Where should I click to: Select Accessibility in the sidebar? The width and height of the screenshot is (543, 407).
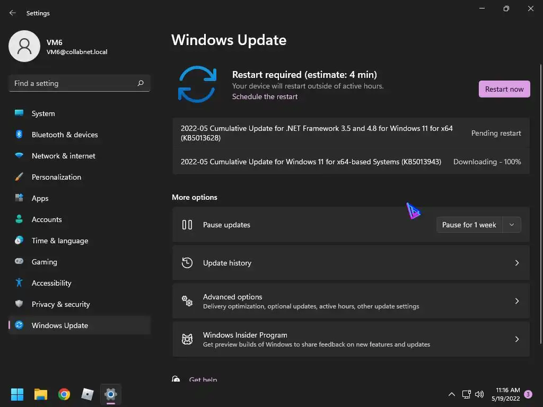click(80, 283)
